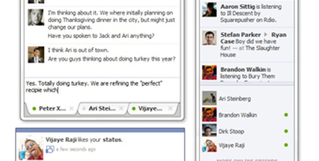Close the Vijaye chat tab
The height and width of the screenshot is (161, 319).
[x=171, y=109]
